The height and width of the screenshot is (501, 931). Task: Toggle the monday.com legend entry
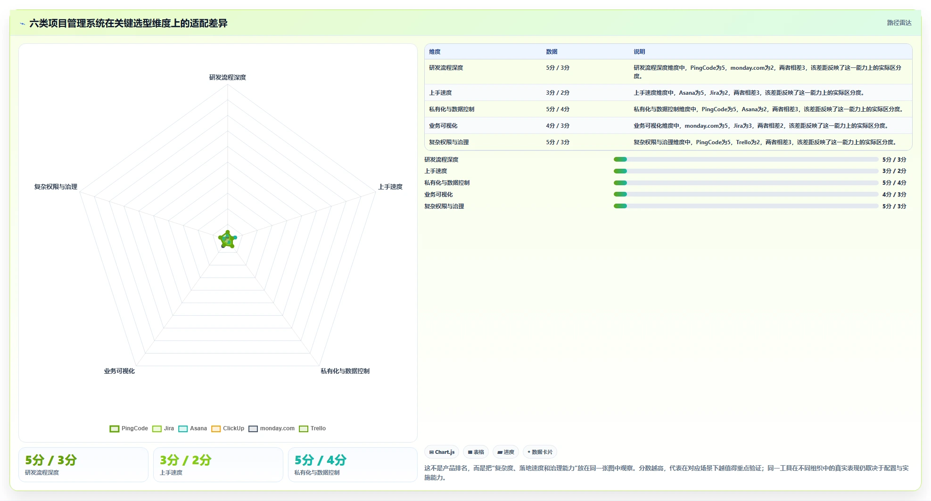pos(272,428)
